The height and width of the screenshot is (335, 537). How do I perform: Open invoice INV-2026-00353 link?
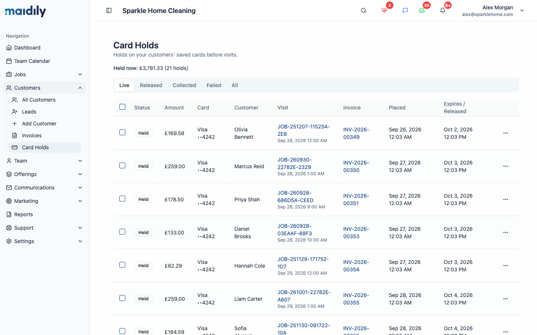coord(356,233)
